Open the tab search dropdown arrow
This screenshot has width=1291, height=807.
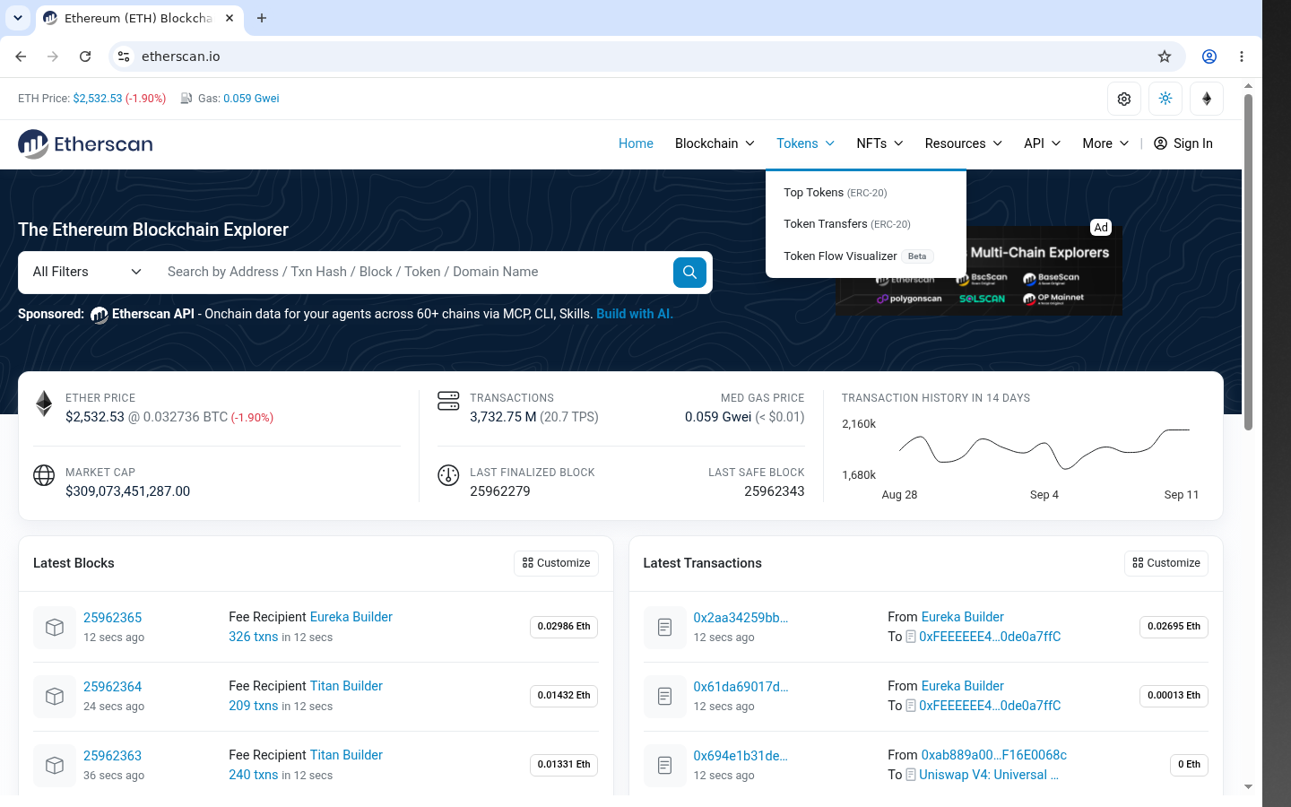pyautogui.click(x=18, y=18)
